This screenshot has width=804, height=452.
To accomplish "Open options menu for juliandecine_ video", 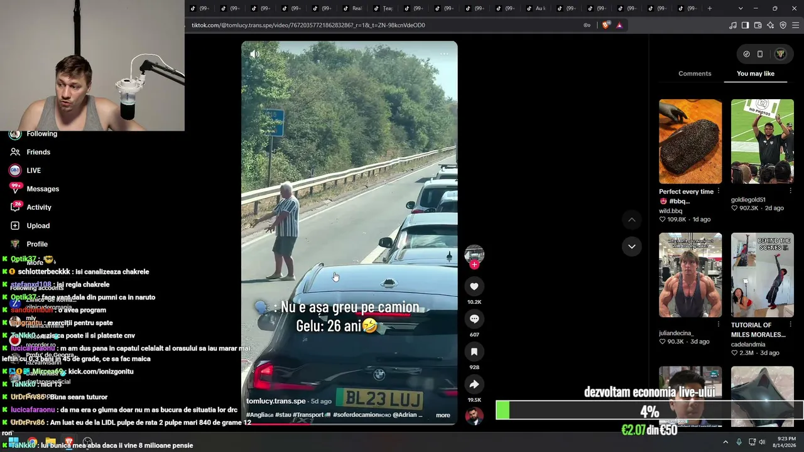I will pyautogui.click(x=719, y=325).
